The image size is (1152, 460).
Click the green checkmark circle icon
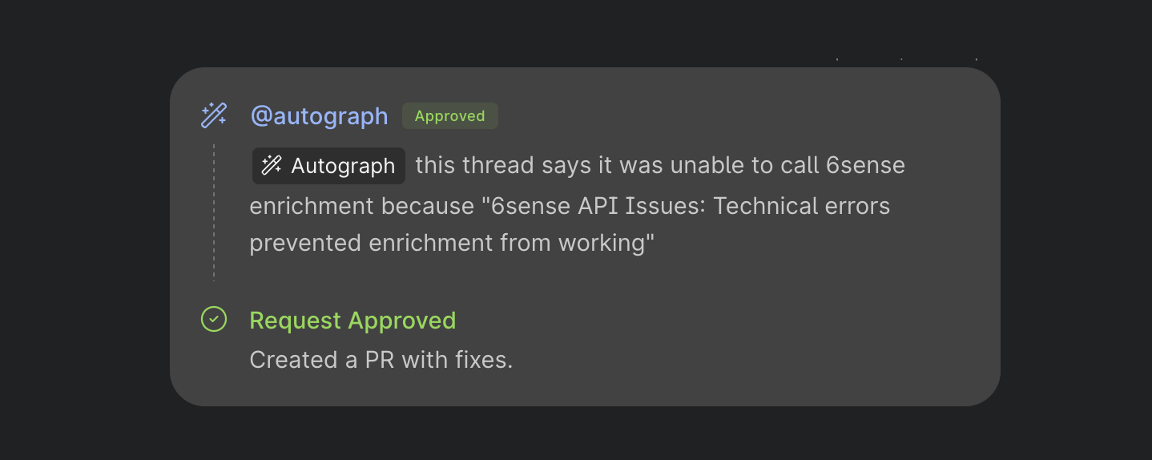point(214,319)
